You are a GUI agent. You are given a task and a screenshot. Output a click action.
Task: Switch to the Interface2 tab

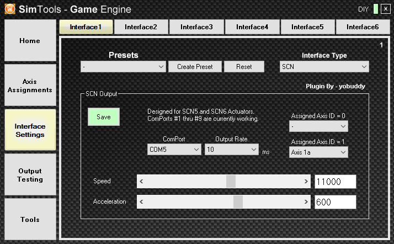pos(141,26)
